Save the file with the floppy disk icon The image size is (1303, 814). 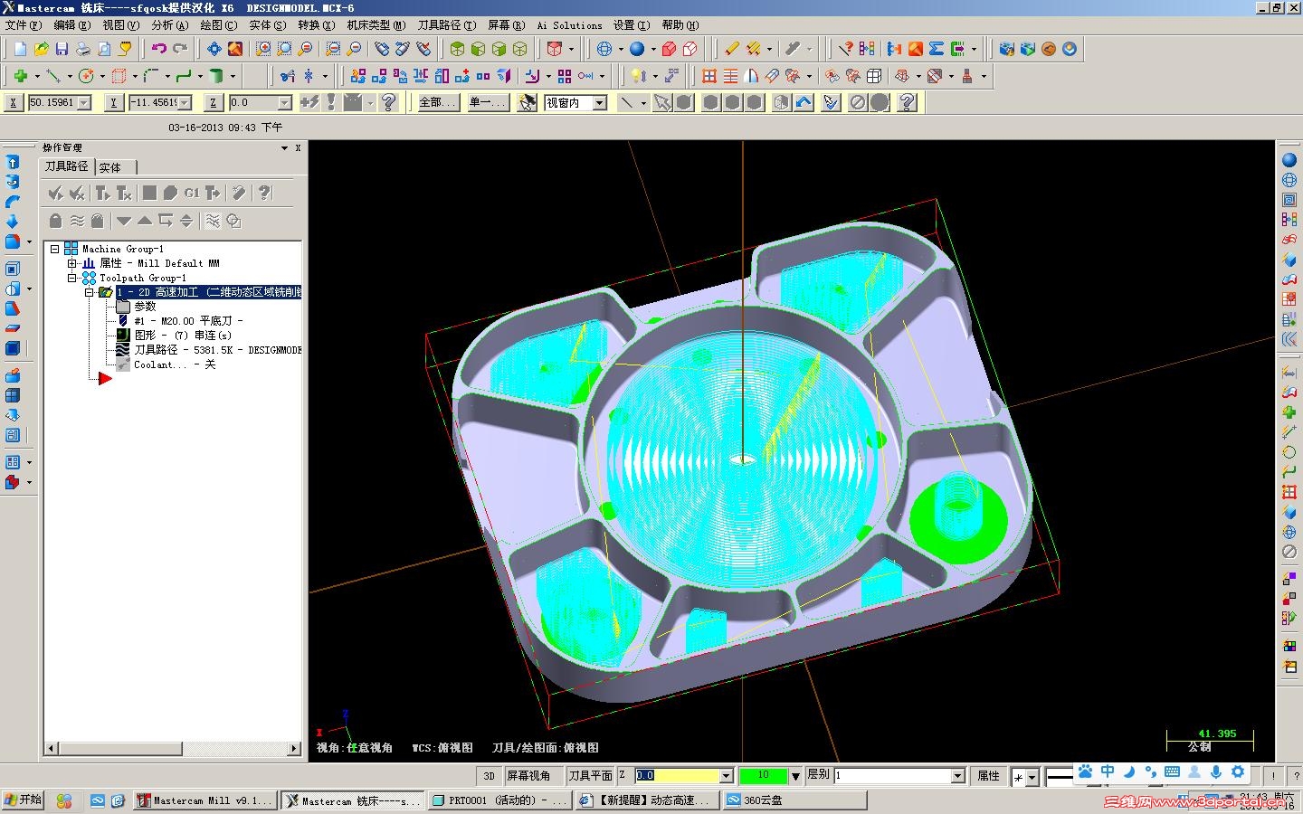coord(62,49)
